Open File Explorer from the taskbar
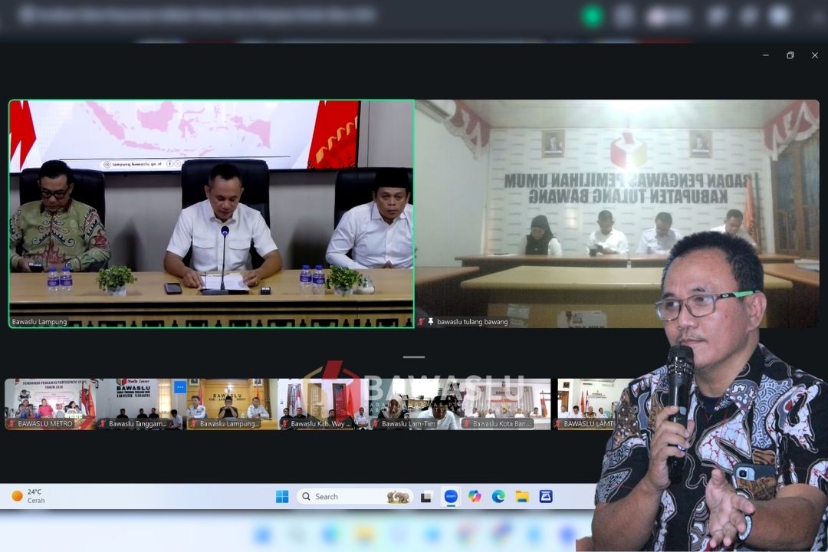Viewport: 828px width, 552px height. click(x=522, y=497)
